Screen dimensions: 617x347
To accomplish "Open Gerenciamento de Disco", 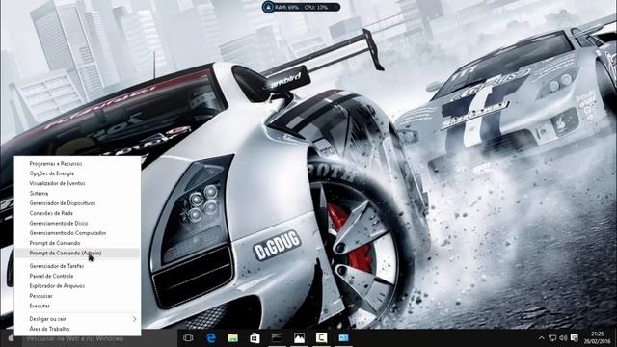I will pyautogui.click(x=77, y=223).
